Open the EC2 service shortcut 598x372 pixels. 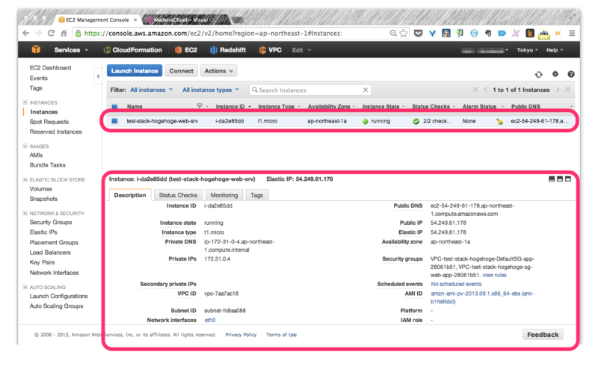tap(185, 50)
